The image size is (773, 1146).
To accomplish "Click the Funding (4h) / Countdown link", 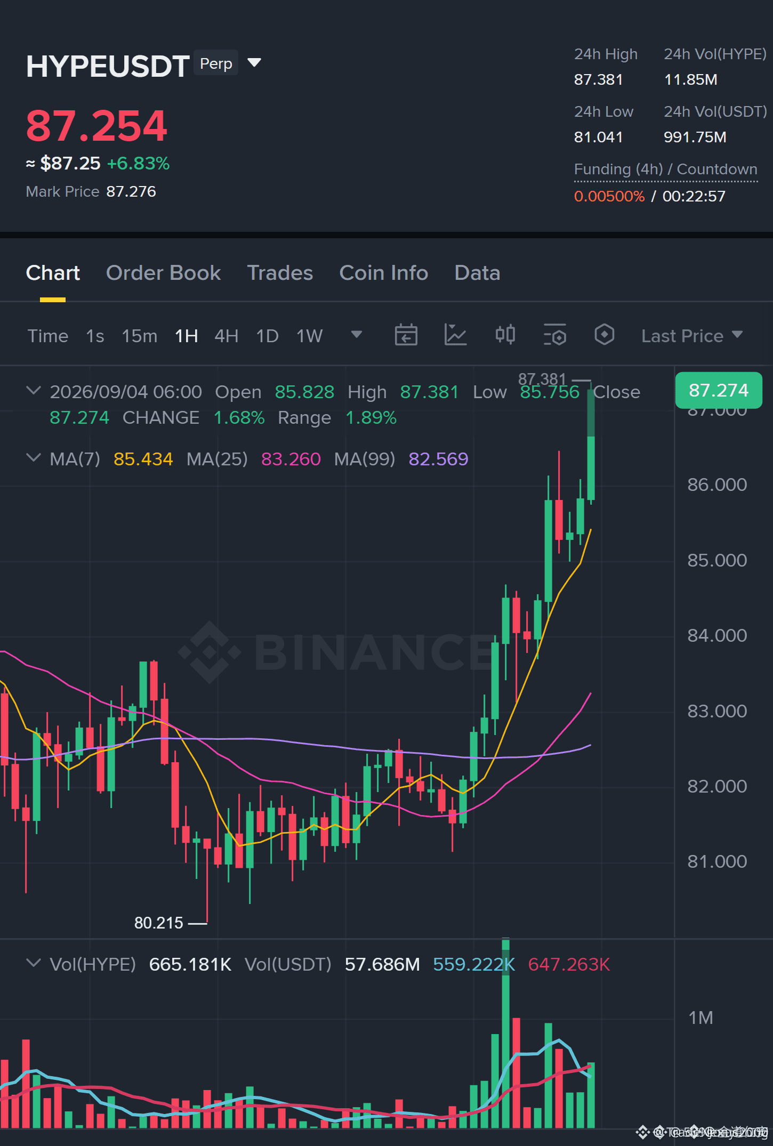I will [x=665, y=170].
